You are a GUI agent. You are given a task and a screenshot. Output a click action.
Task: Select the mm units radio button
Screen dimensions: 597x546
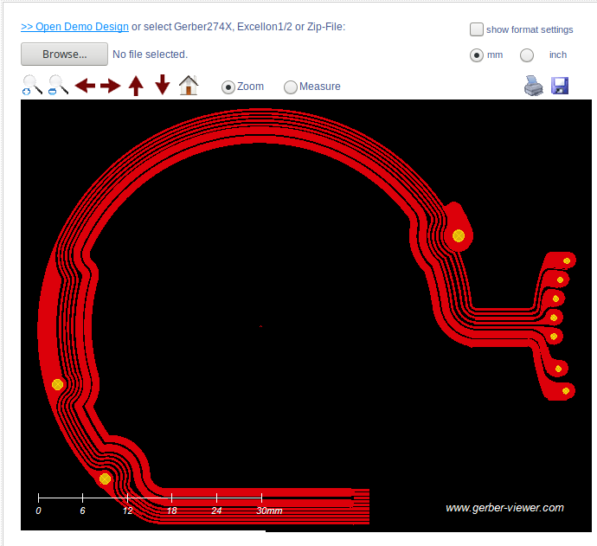coord(477,55)
